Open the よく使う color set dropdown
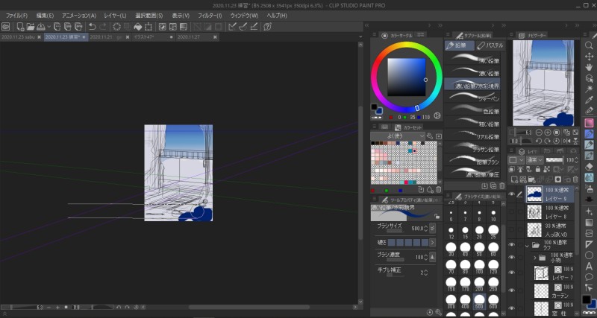Viewport: 597px width, 318px height. click(398, 136)
